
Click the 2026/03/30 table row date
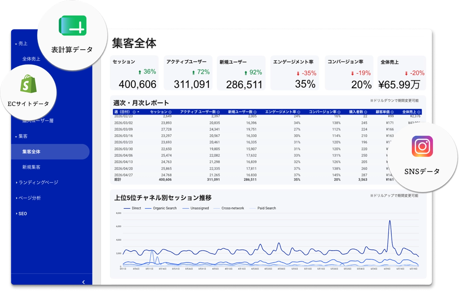coord(123,149)
